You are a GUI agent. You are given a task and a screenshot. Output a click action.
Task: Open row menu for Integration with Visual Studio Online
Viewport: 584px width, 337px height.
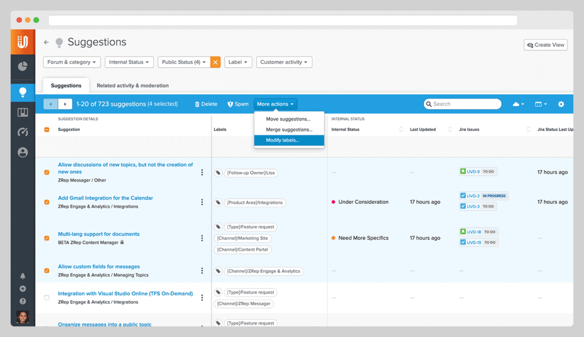tap(202, 298)
